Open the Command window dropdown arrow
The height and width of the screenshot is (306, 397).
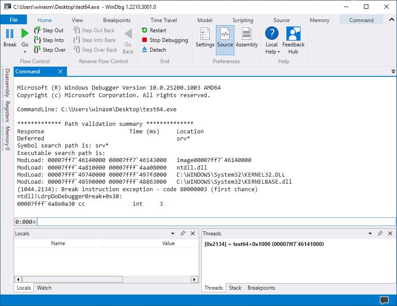click(x=393, y=72)
